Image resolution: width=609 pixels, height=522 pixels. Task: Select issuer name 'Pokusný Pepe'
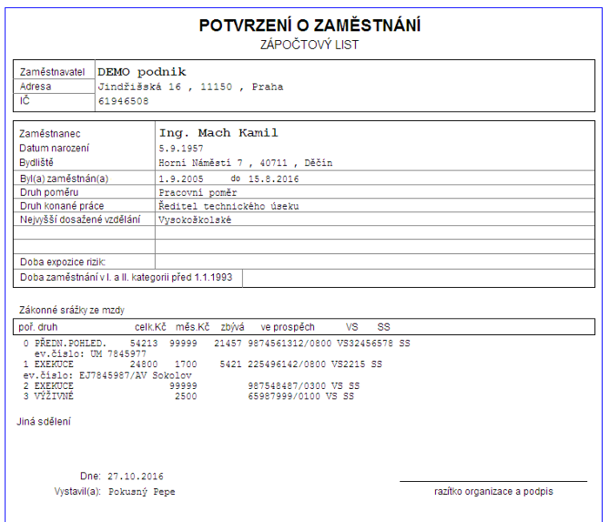[142, 492]
